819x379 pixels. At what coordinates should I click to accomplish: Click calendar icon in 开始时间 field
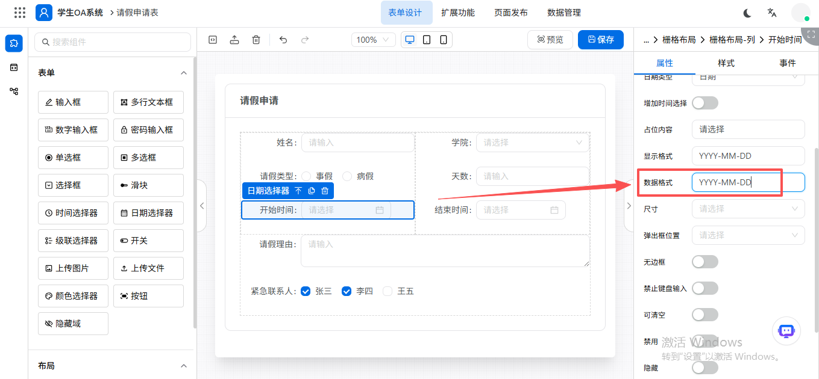pyautogui.click(x=380, y=210)
